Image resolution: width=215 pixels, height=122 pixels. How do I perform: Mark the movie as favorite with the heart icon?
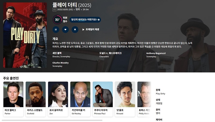click(x=65, y=30)
